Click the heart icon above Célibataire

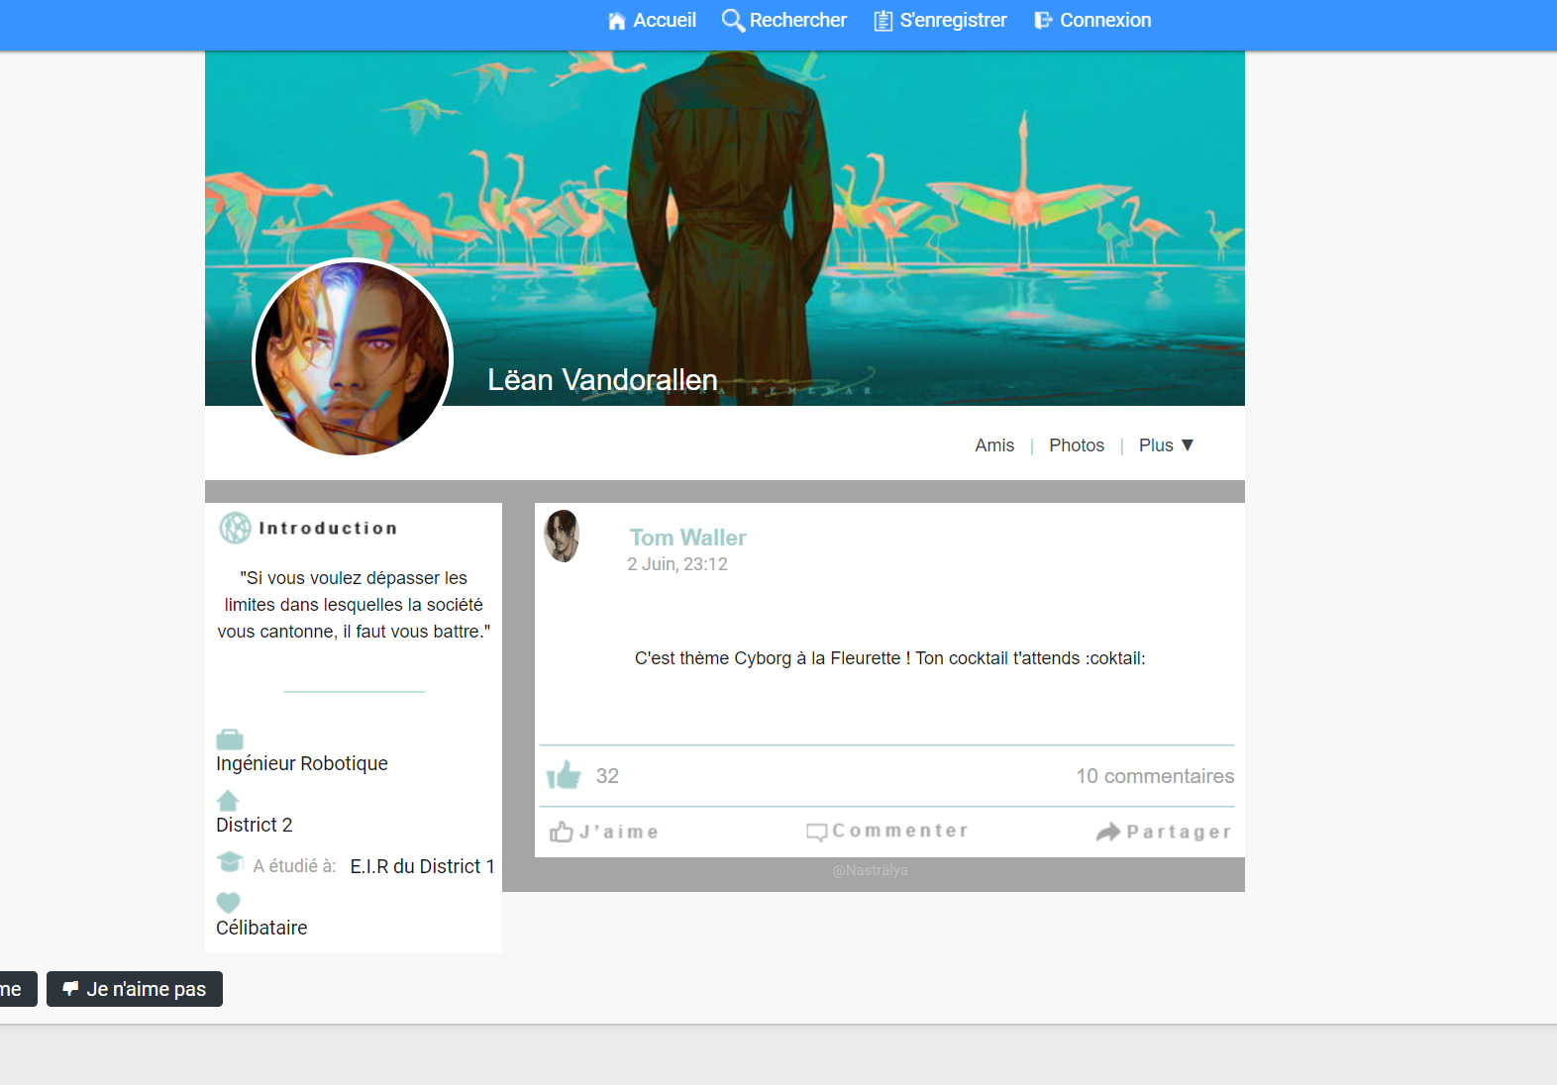click(x=228, y=902)
